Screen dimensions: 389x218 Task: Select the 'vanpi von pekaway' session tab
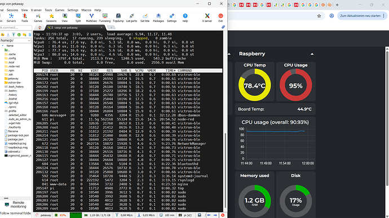pyautogui.click(x=75, y=28)
